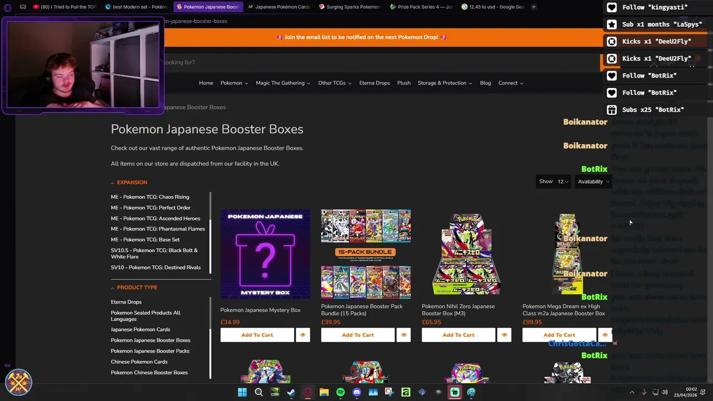Open 'Pokemon Japanese Booster Pack Bundle' title link
The image size is (713, 401).
click(362, 310)
